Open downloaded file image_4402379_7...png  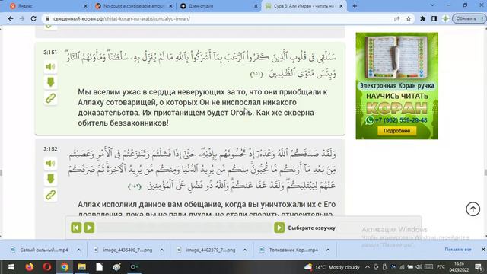(x=206, y=250)
